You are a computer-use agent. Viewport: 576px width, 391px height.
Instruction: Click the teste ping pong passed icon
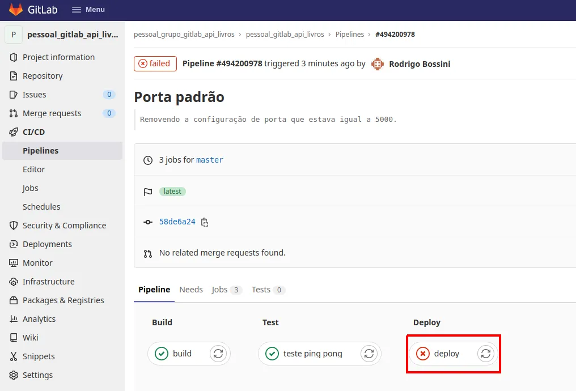pos(272,354)
